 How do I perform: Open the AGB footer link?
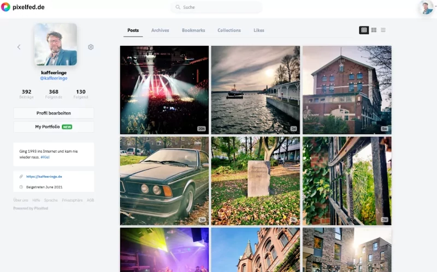pyautogui.click(x=90, y=200)
